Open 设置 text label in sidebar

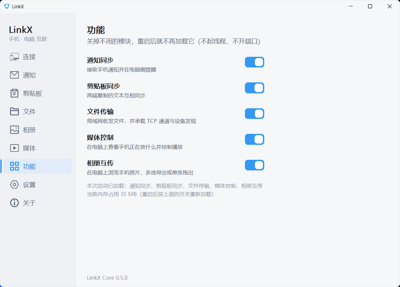pyautogui.click(x=29, y=185)
